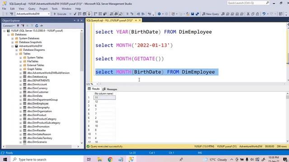
Task: Open the Query Options icon
Action: (x=84, y=14)
